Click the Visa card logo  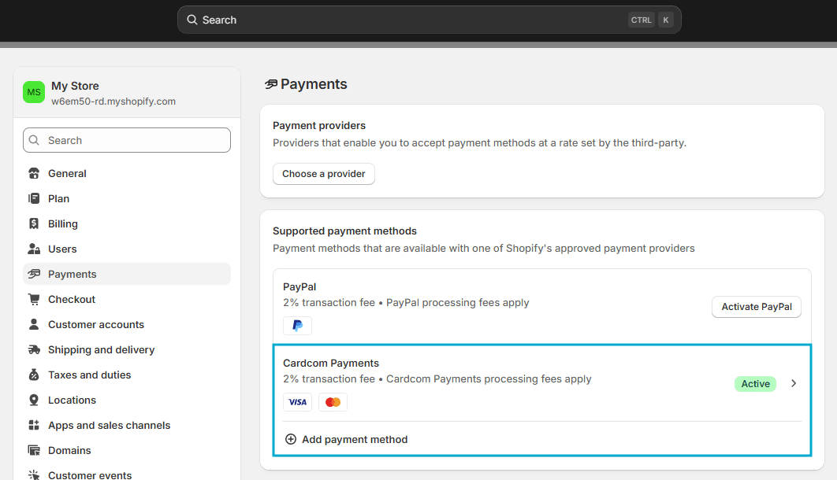click(x=297, y=402)
